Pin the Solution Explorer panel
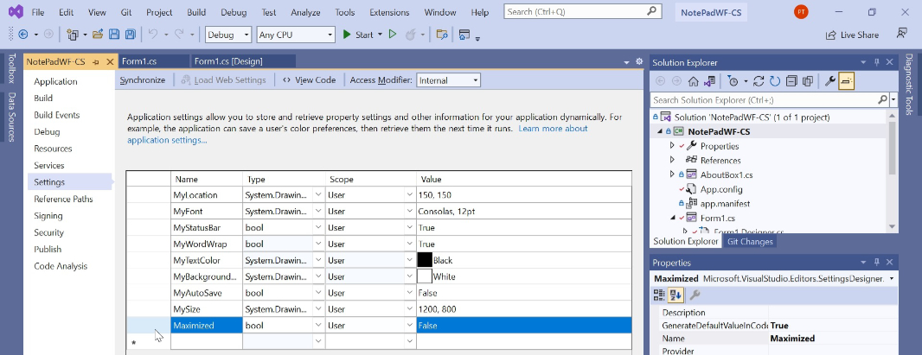Screen dimensions: 922x355 tap(876, 62)
